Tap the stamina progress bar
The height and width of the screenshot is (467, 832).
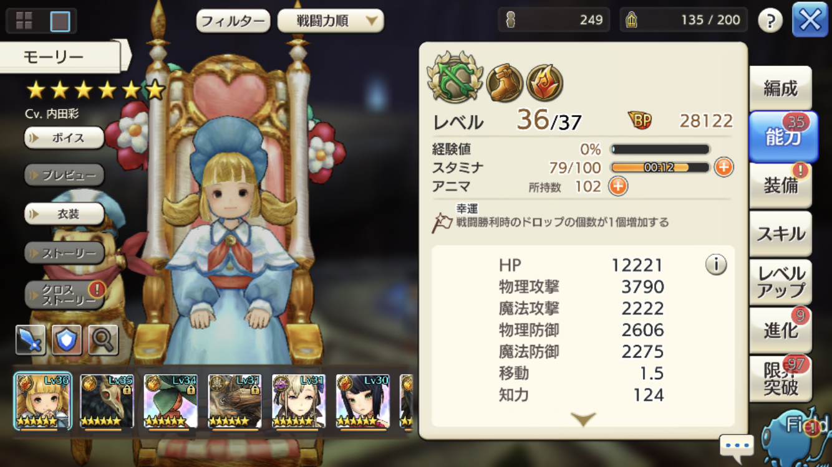pyautogui.click(x=660, y=167)
